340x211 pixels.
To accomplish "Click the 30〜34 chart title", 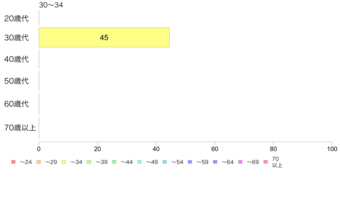I will click(x=51, y=5).
